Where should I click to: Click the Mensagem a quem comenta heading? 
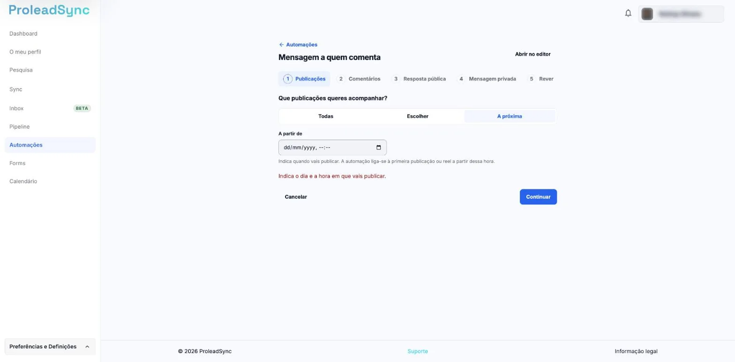point(330,57)
